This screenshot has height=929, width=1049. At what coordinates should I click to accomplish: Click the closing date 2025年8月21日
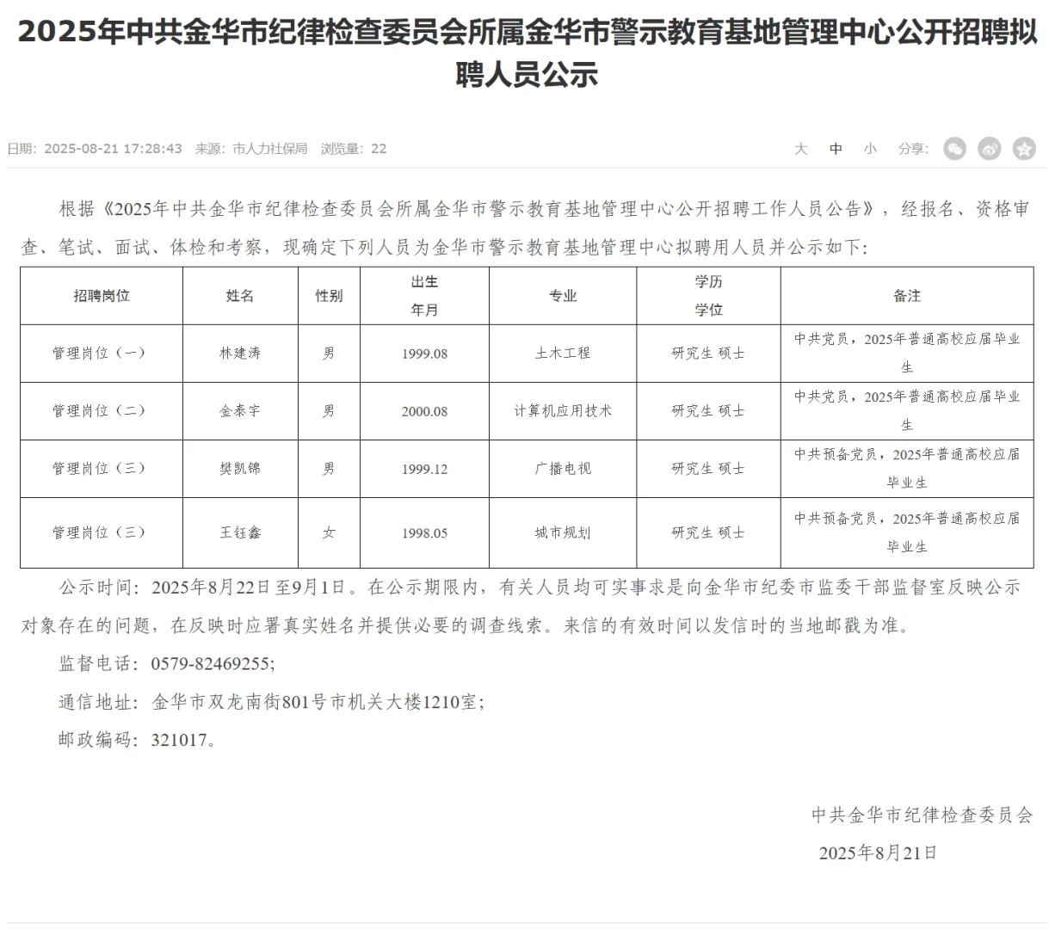pos(878,852)
